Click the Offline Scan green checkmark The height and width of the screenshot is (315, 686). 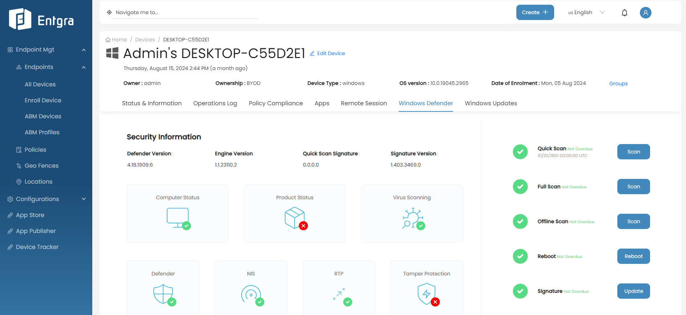pyautogui.click(x=520, y=221)
